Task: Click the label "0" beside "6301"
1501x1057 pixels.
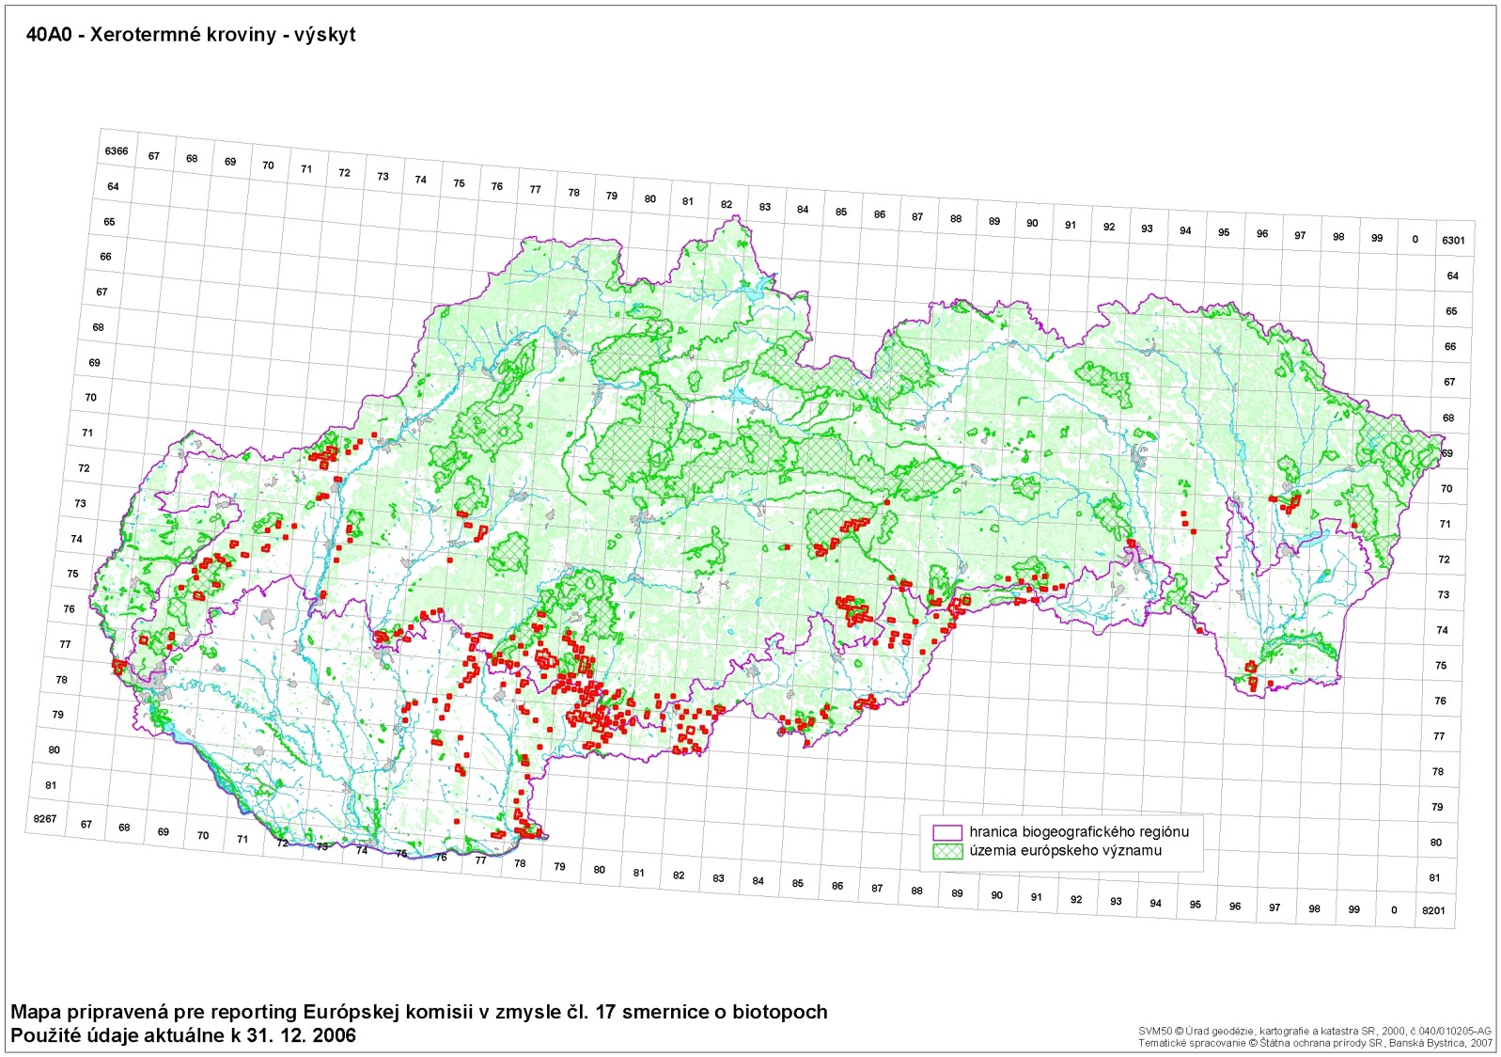Action: (1415, 240)
